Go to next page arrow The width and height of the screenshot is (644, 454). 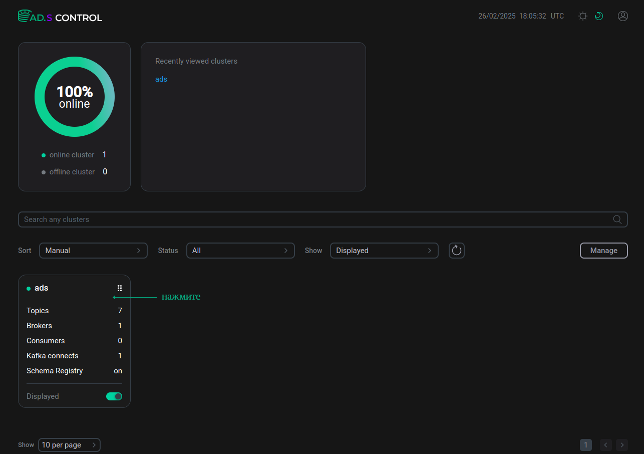(622, 445)
